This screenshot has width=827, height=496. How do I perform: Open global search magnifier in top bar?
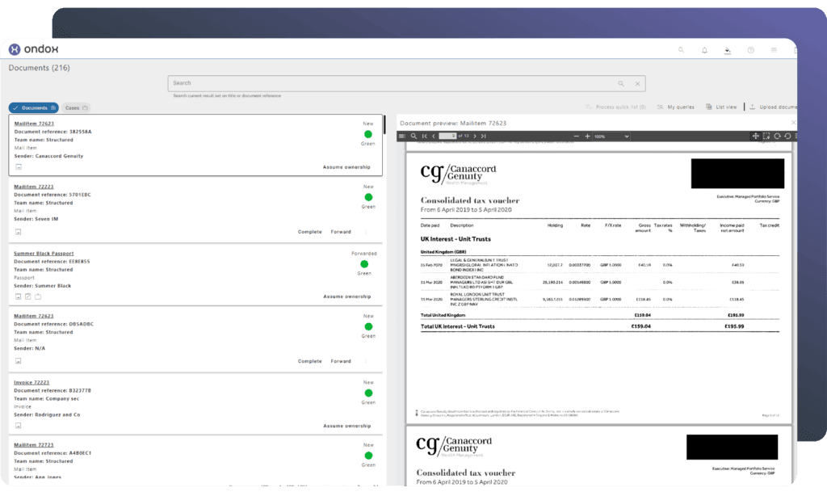tap(681, 50)
